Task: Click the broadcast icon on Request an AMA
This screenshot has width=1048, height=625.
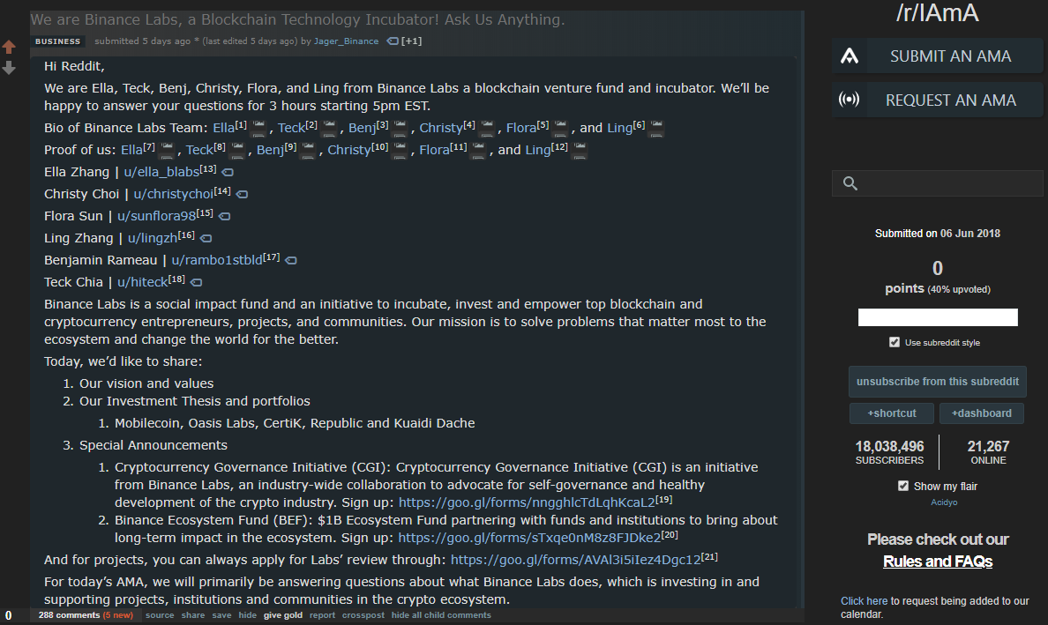Action: point(849,100)
